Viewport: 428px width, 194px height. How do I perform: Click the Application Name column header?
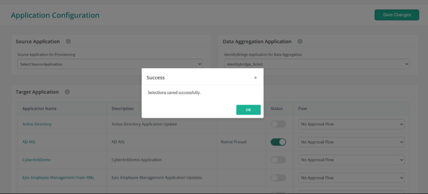click(39, 108)
